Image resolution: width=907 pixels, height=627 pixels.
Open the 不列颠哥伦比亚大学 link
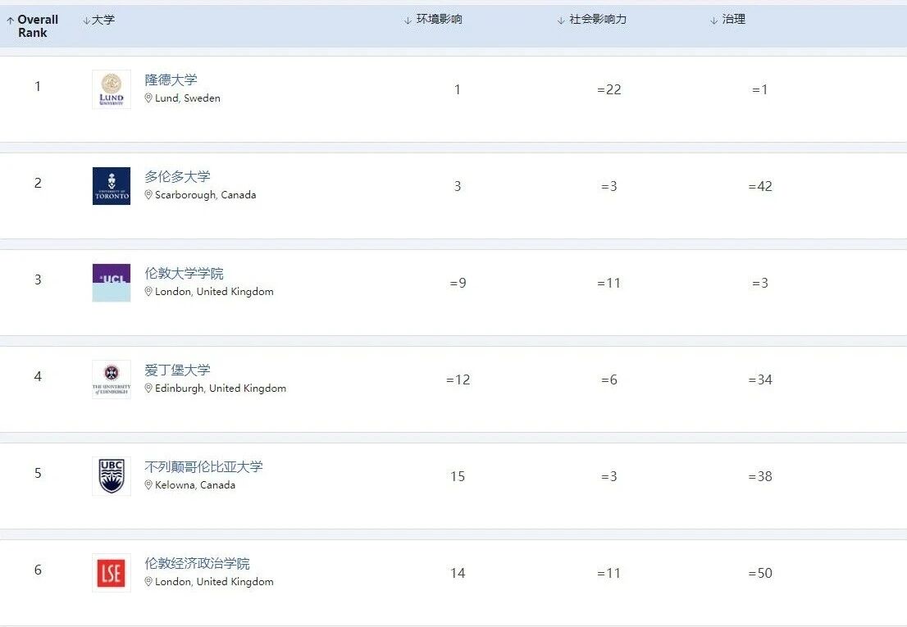click(x=203, y=466)
